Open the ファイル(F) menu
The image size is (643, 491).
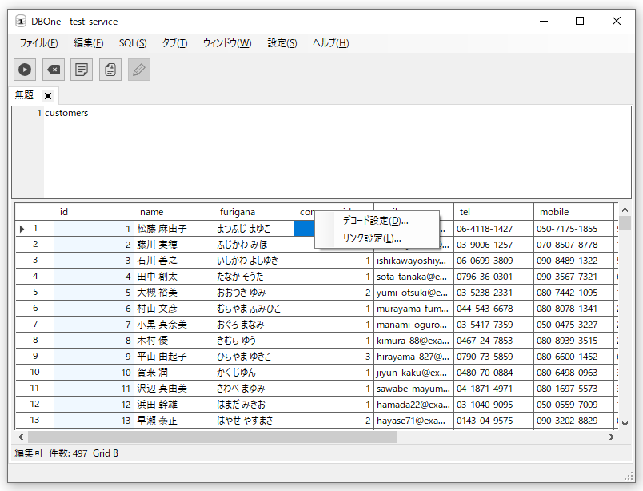pyautogui.click(x=38, y=43)
